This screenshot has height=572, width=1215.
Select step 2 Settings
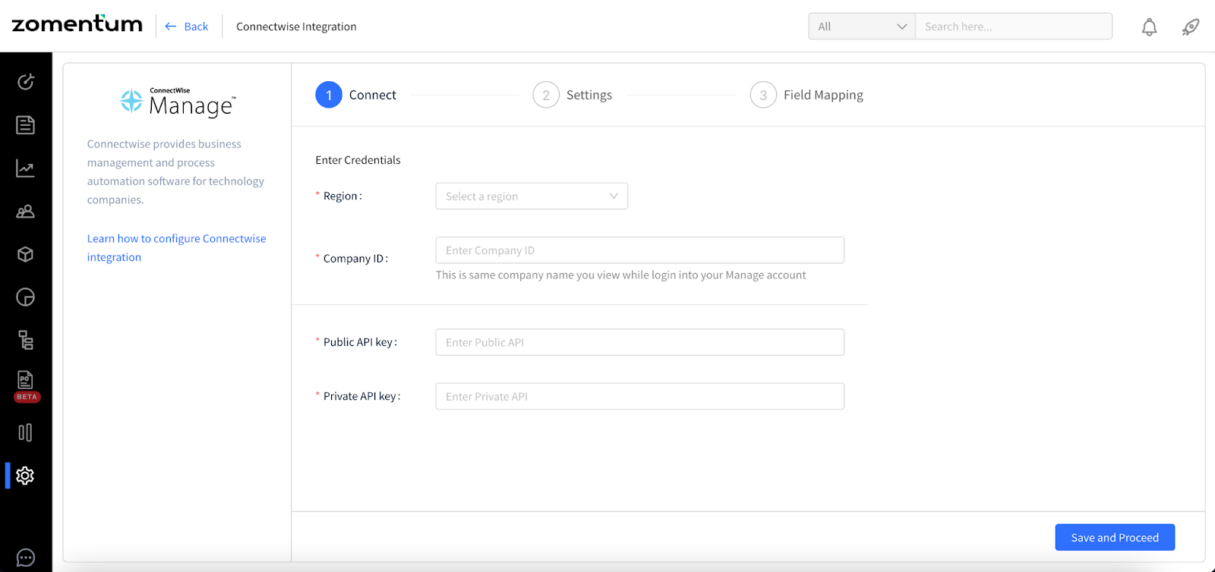pos(573,95)
